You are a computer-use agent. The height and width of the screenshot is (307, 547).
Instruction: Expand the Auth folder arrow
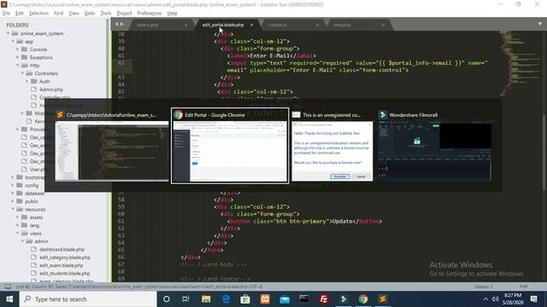point(26,82)
